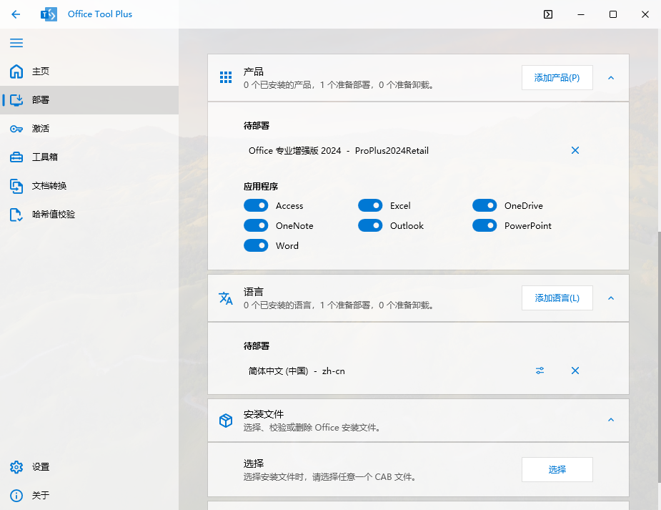Open the command box icon in title bar

pyautogui.click(x=548, y=14)
